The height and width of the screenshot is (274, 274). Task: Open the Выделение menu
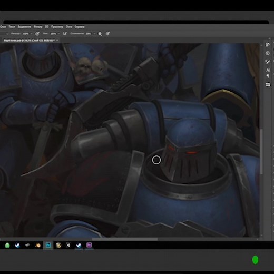pos(24,27)
